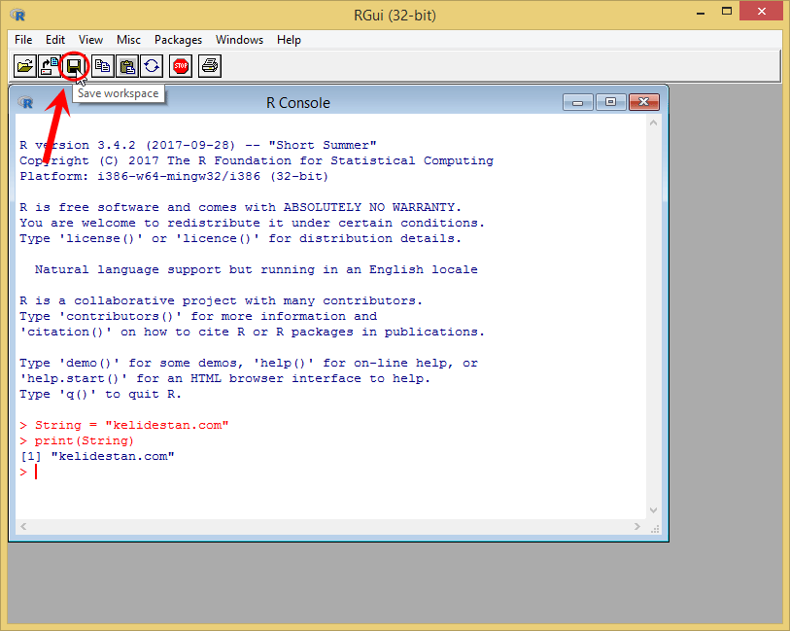Open the Packages menu
The width and height of the screenshot is (790, 631).
[178, 40]
